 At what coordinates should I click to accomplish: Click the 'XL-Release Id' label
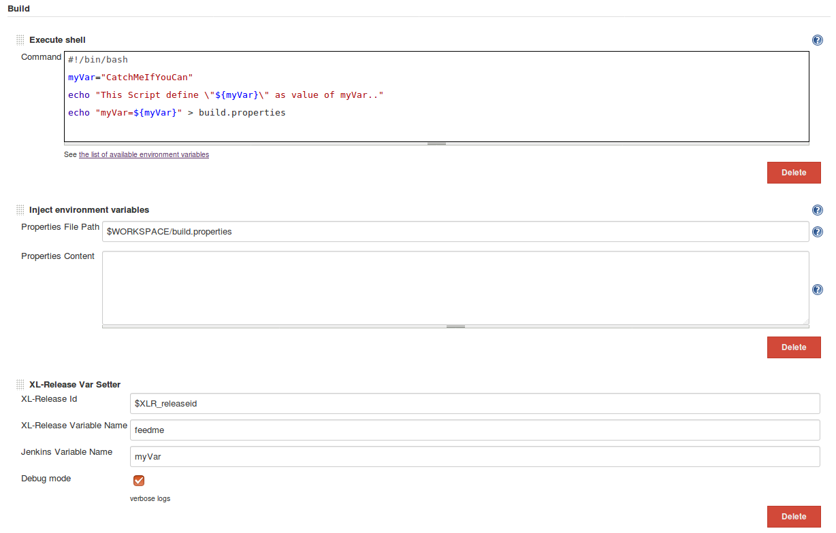pos(49,399)
